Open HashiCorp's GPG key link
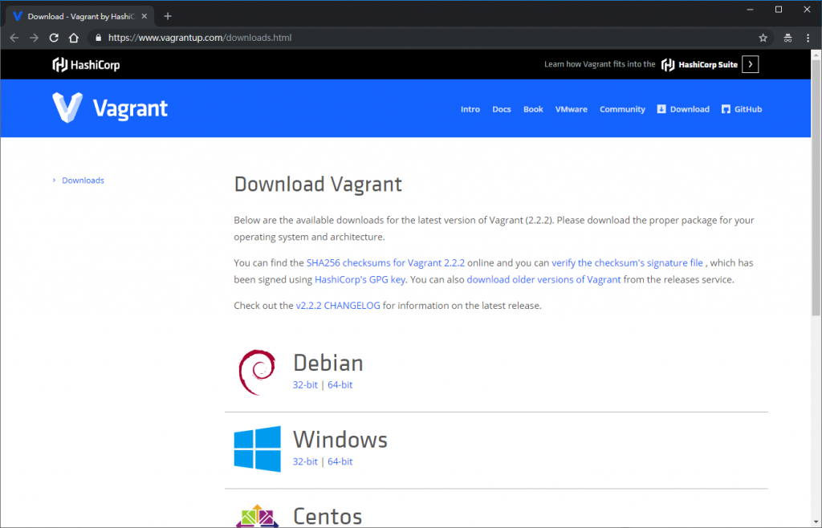This screenshot has height=528, width=822. pos(360,280)
